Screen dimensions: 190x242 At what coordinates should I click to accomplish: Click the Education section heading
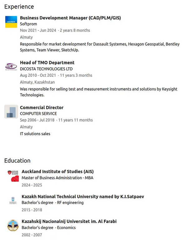click(17, 161)
